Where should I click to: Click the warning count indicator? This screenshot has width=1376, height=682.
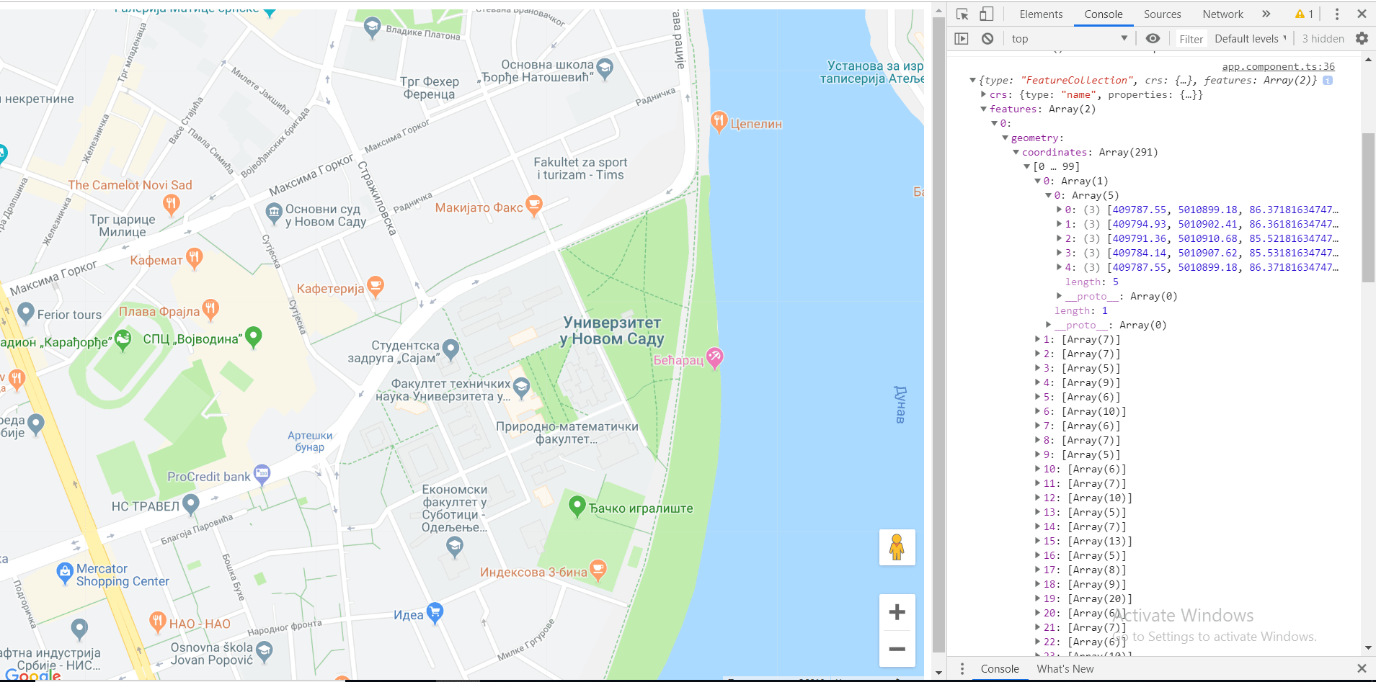pyautogui.click(x=1305, y=14)
